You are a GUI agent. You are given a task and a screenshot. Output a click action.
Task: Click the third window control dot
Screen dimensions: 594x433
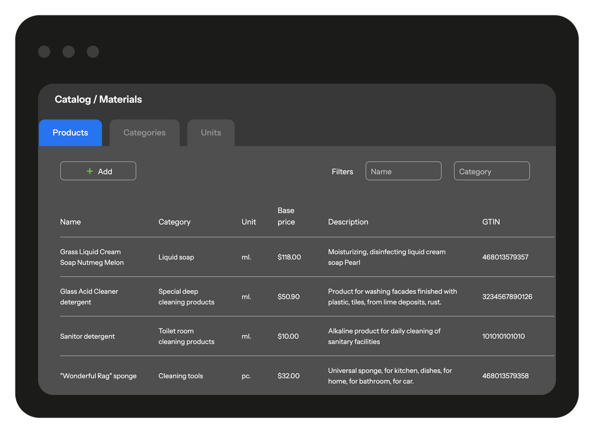point(93,52)
